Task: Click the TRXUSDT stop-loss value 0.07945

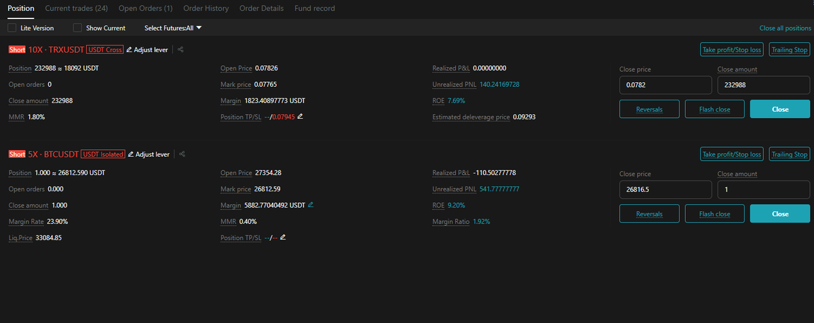Action: click(x=283, y=117)
